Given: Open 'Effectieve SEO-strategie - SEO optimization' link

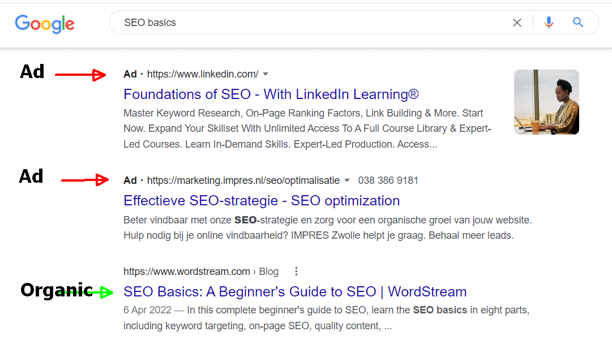Looking at the screenshot, I should pos(262,200).
